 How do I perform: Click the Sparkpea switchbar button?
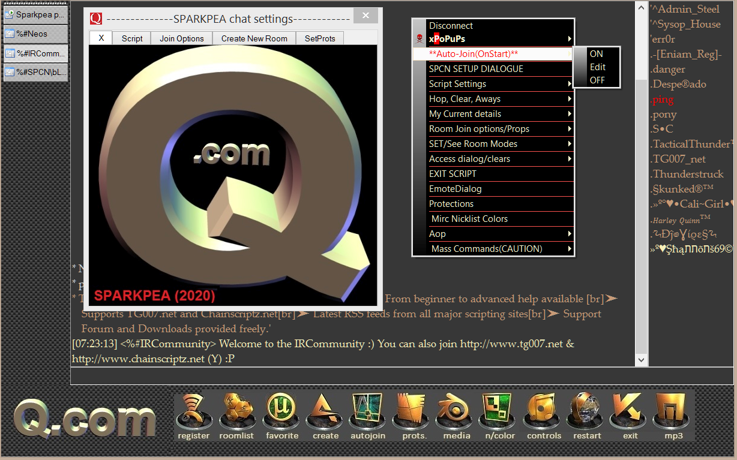[35, 14]
